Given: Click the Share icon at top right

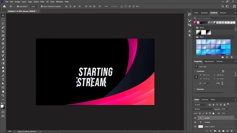Looking at the screenshot, I should (x=234, y=6).
